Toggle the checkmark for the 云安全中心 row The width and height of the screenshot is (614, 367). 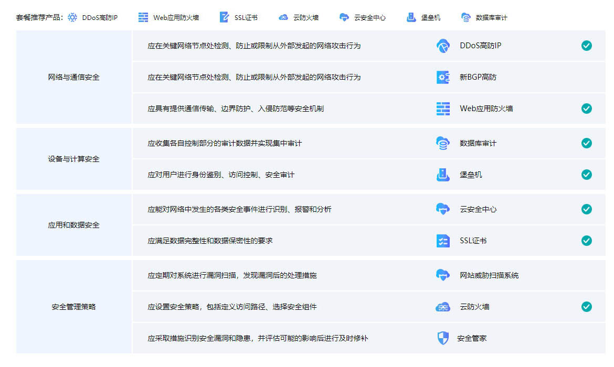coord(587,209)
